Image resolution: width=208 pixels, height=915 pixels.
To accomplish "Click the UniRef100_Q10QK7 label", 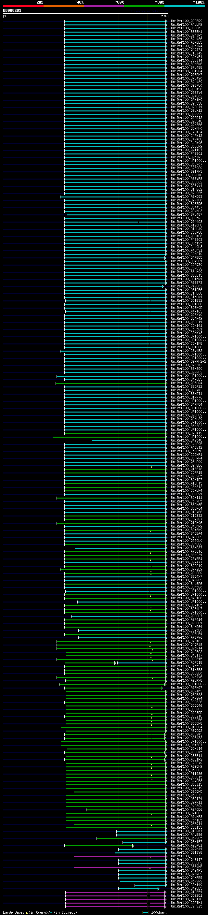I will point(187,831).
